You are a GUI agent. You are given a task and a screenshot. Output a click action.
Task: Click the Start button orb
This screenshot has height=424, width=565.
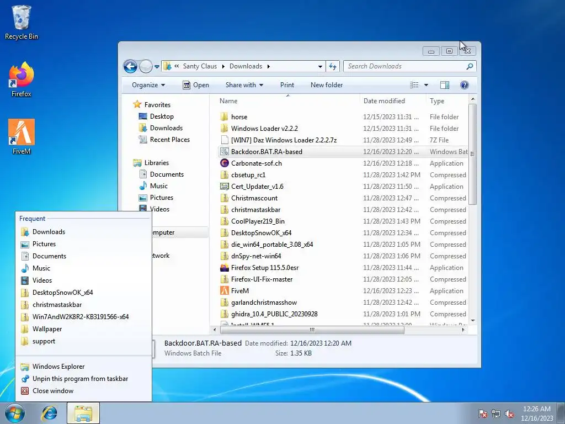(15, 413)
